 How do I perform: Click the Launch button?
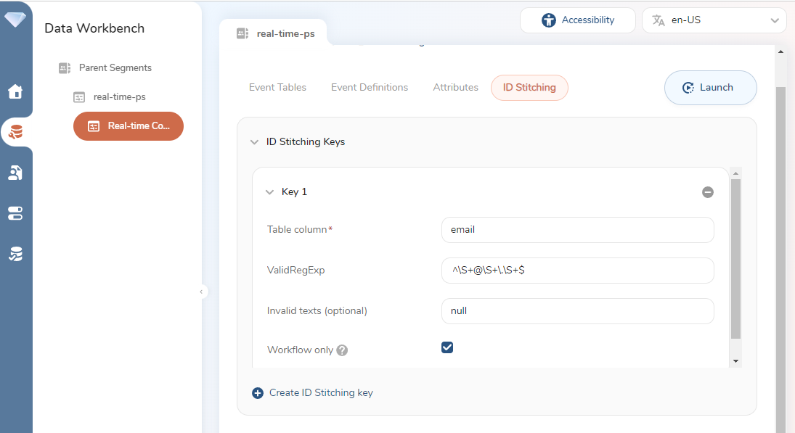coord(710,88)
